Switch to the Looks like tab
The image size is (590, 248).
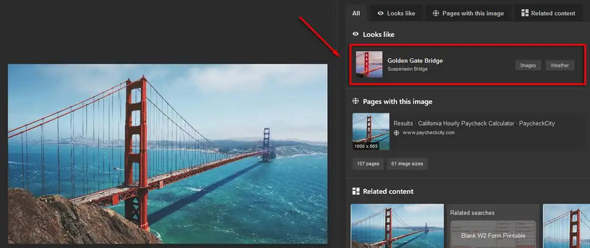[x=396, y=13]
